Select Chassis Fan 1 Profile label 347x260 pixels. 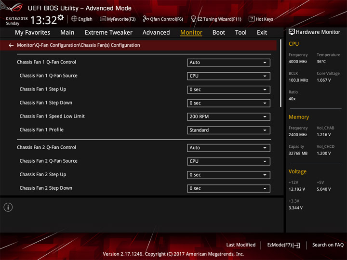click(x=41, y=130)
